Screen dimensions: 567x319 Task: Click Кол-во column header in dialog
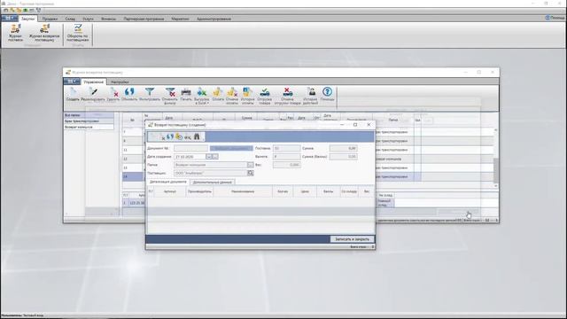[283, 191]
